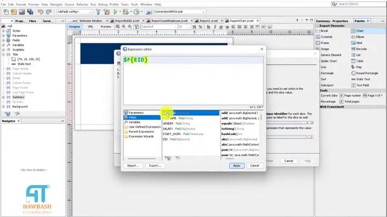The width and height of the screenshot is (387, 217).
Task: Click the Clean and Build icon
Action: tap(106, 12)
